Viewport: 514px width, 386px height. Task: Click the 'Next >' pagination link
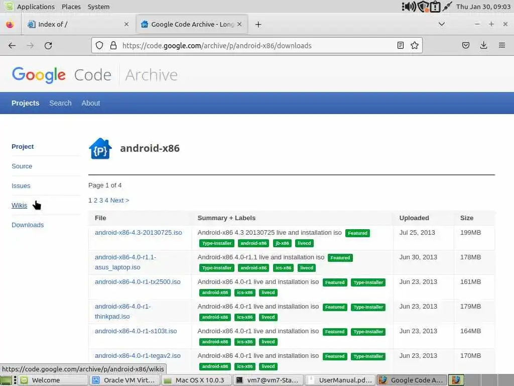[119, 200]
